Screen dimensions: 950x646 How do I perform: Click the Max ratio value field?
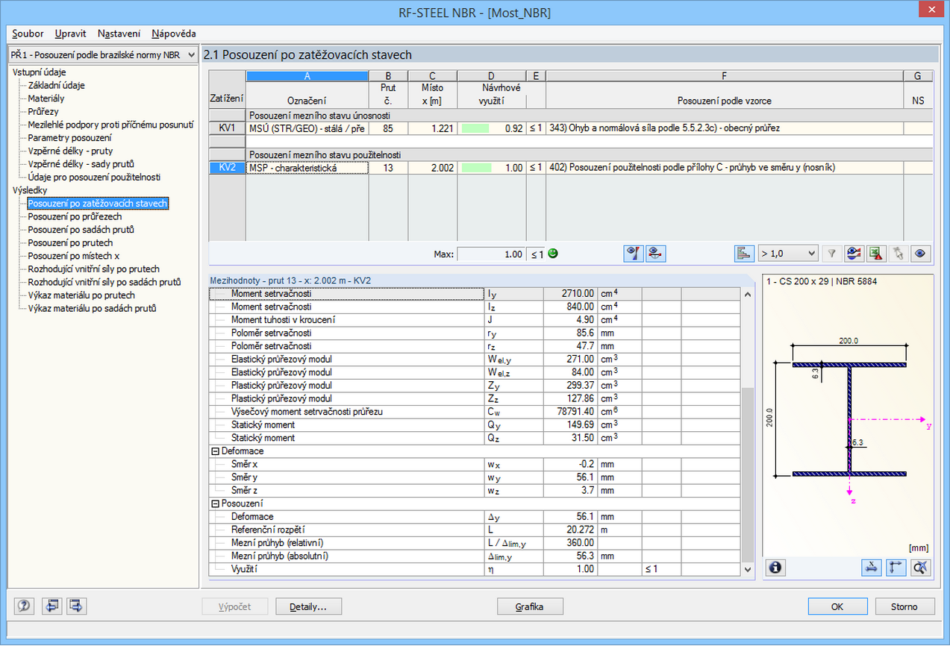coord(491,254)
